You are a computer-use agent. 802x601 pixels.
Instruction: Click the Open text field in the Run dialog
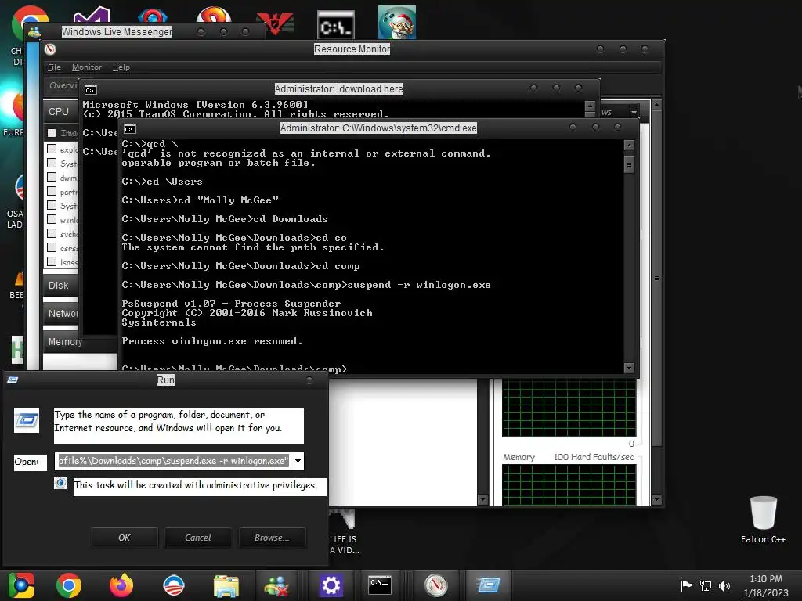click(x=173, y=461)
